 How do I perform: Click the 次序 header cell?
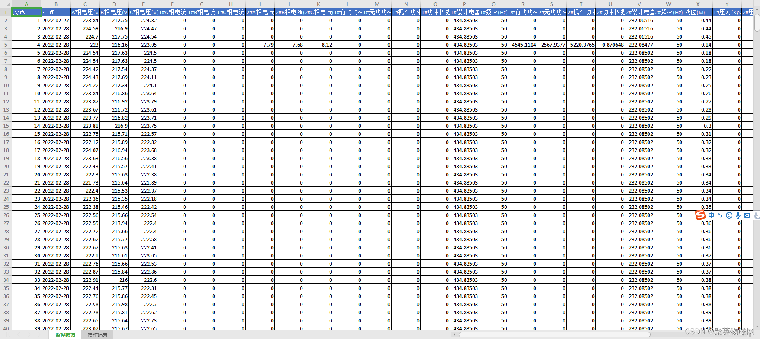[x=27, y=12]
